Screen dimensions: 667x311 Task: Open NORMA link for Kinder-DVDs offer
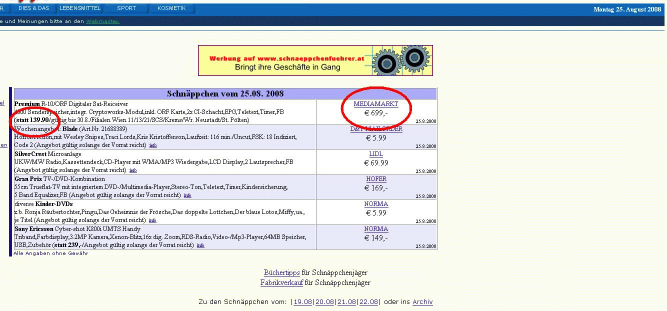pyautogui.click(x=376, y=204)
